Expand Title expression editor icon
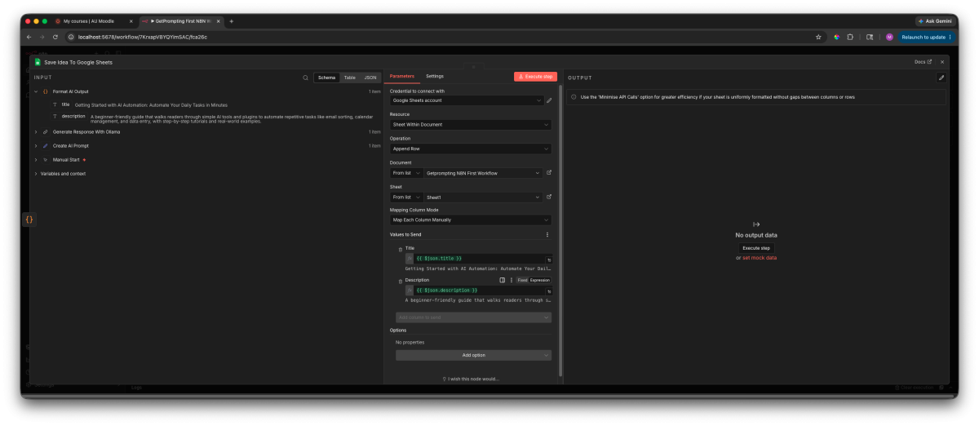 click(x=549, y=259)
